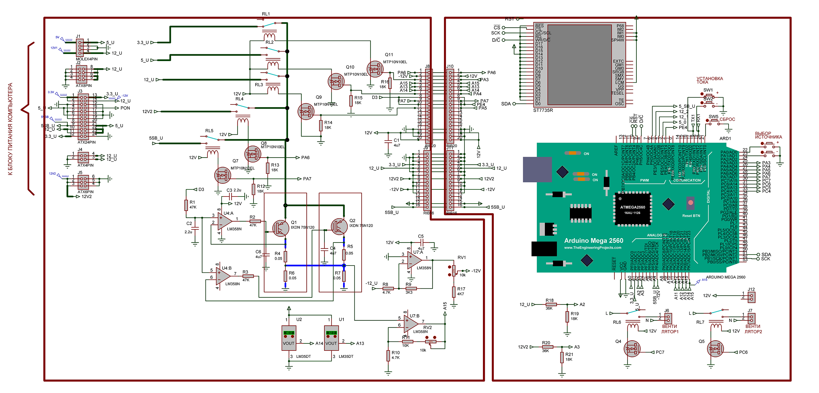Click the U1 LM35DT temperature sensor

(331, 338)
